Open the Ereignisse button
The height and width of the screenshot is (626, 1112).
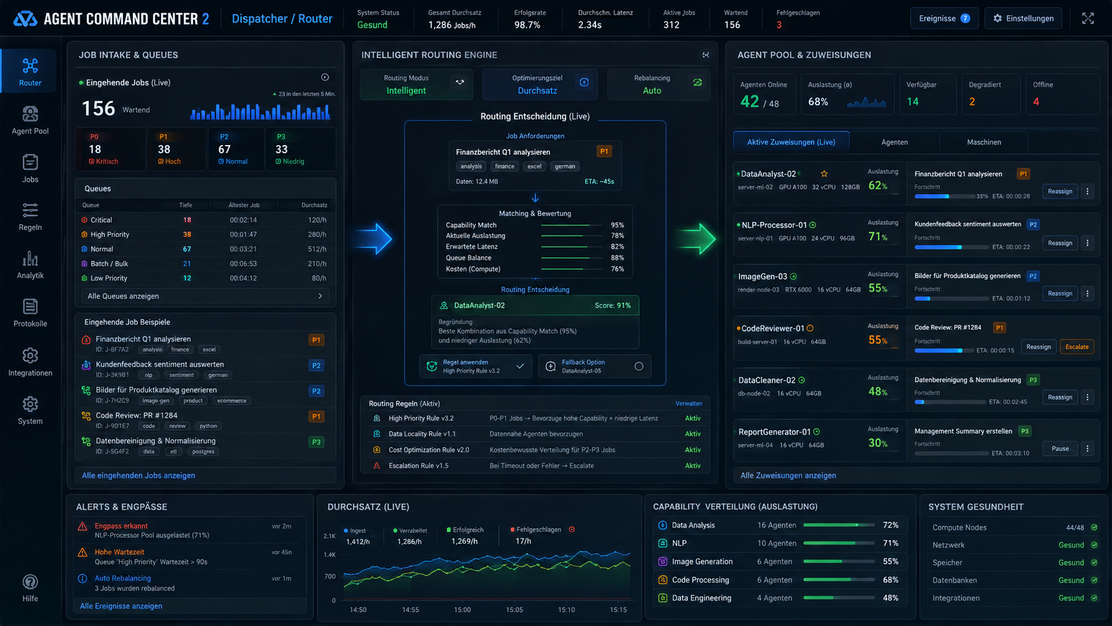click(x=944, y=19)
